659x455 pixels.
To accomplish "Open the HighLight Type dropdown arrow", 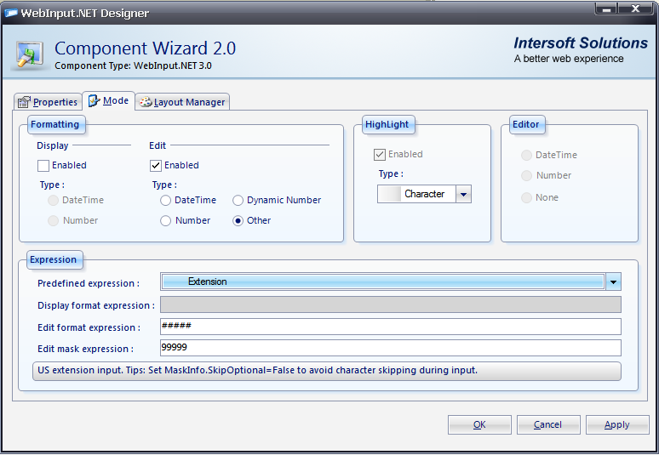I will 463,195.
